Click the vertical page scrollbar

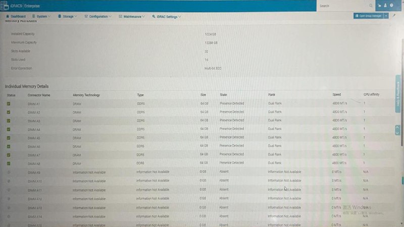click(402, 93)
